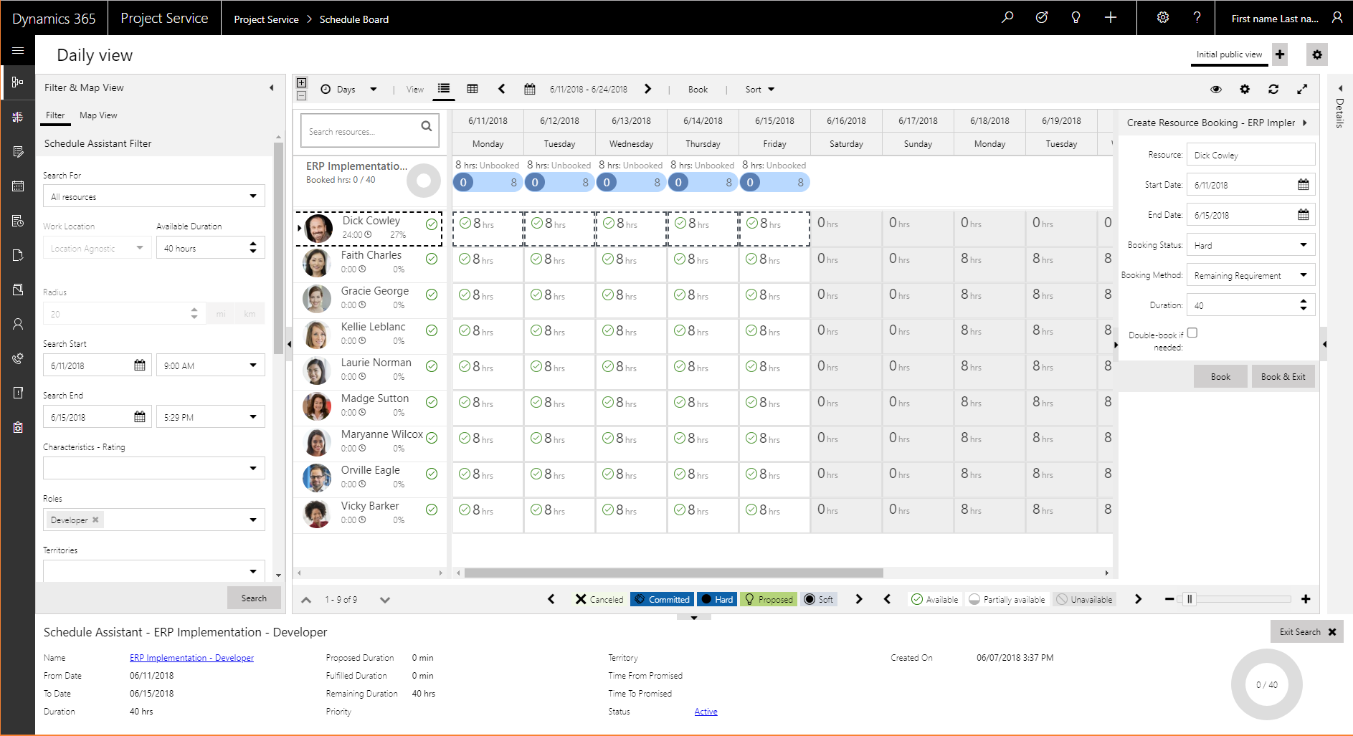Click Exit Search button
The height and width of the screenshot is (736, 1353).
click(1307, 631)
